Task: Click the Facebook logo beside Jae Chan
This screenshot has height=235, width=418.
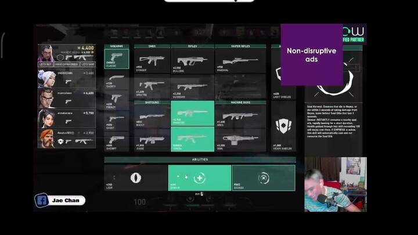Action: [x=42, y=200]
